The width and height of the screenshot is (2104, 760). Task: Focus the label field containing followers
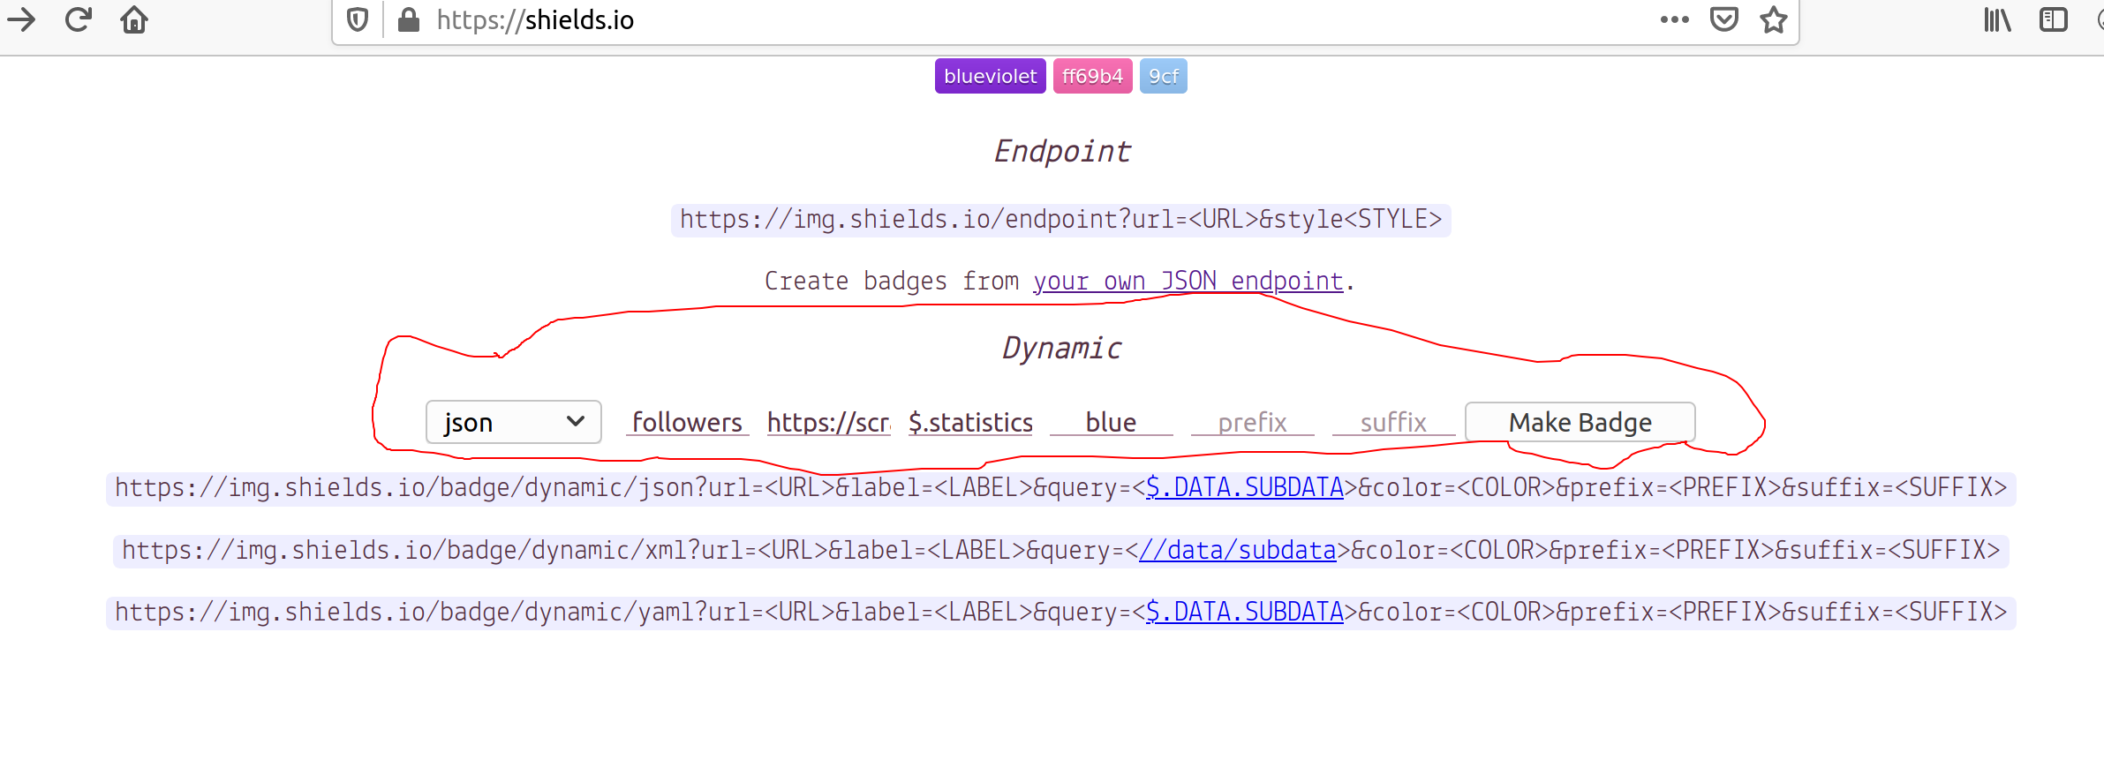click(x=687, y=422)
